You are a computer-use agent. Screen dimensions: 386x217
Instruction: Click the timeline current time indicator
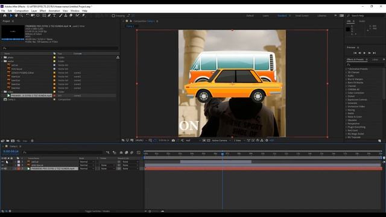[x=223, y=154]
